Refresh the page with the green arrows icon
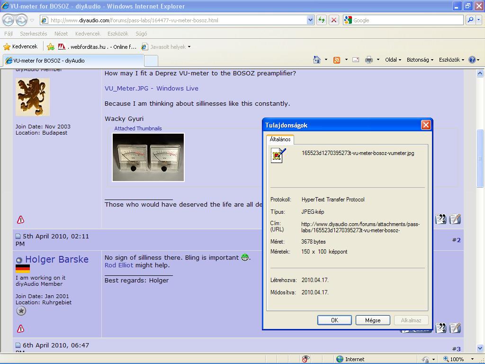 tap(322, 20)
